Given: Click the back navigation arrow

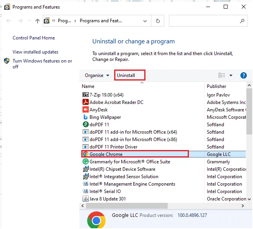Looking at the screenshot, I should pyautogui.click(x=9, y=21).
